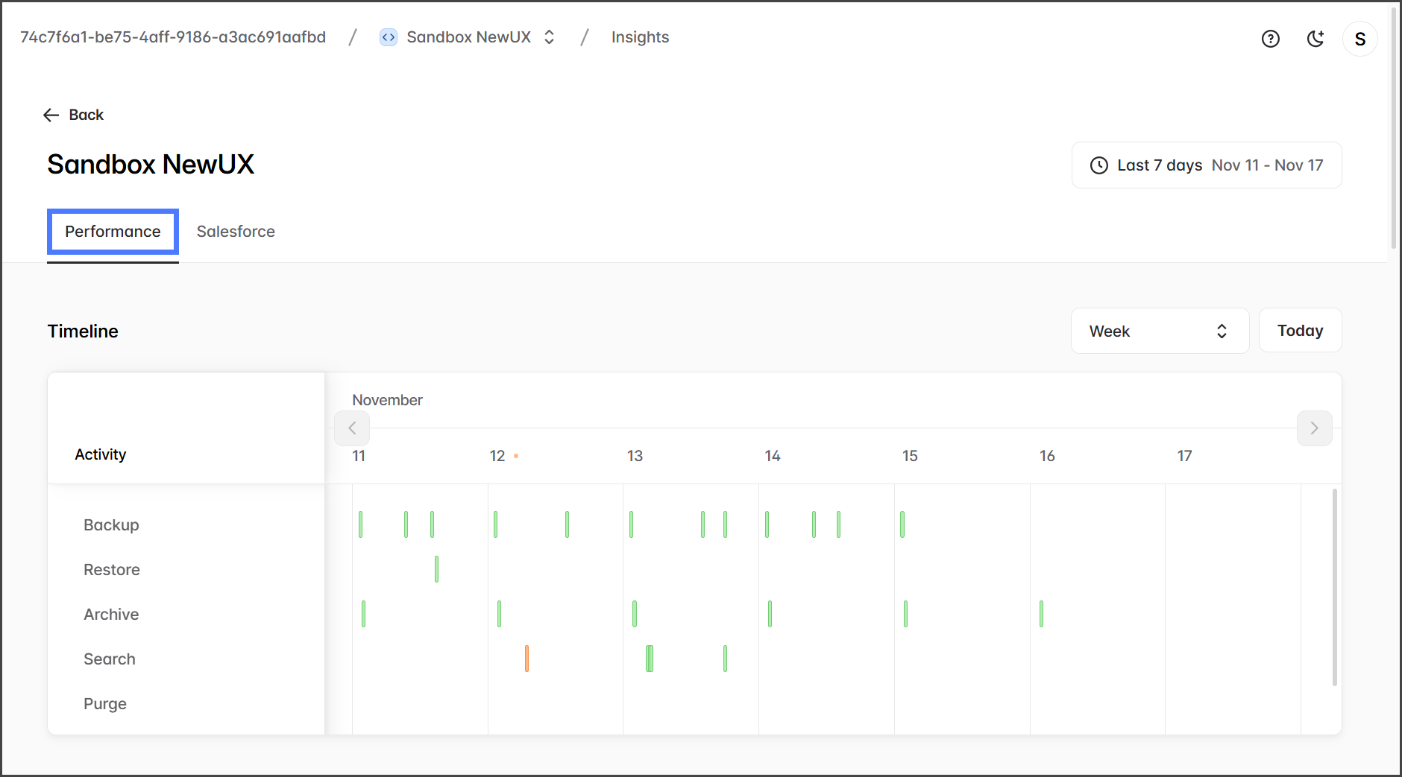Click the clock icon in date range
This screenshot has height=777, width=1402.
point(1098,165)
